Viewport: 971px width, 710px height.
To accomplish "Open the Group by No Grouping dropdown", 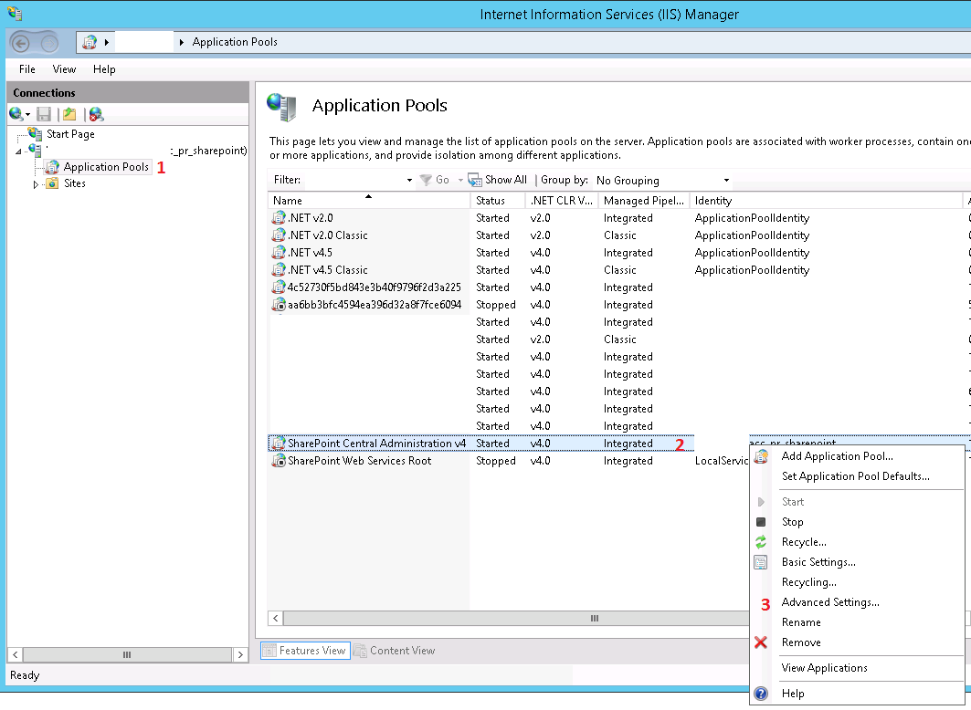I will point(662,181).
